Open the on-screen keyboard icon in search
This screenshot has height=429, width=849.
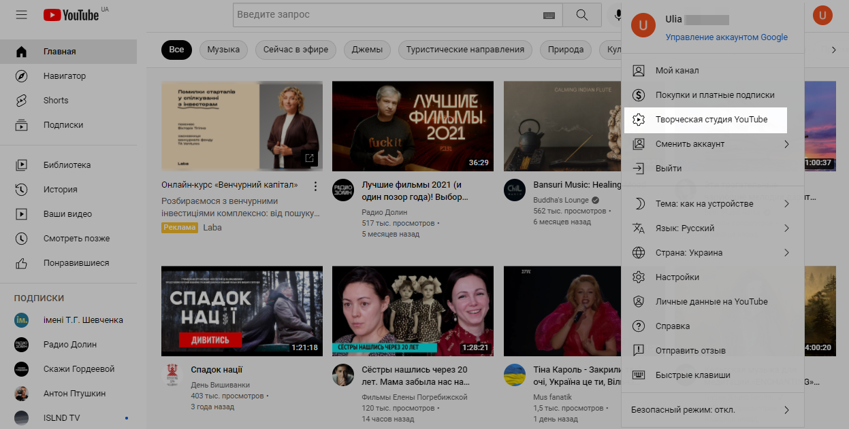549,15
